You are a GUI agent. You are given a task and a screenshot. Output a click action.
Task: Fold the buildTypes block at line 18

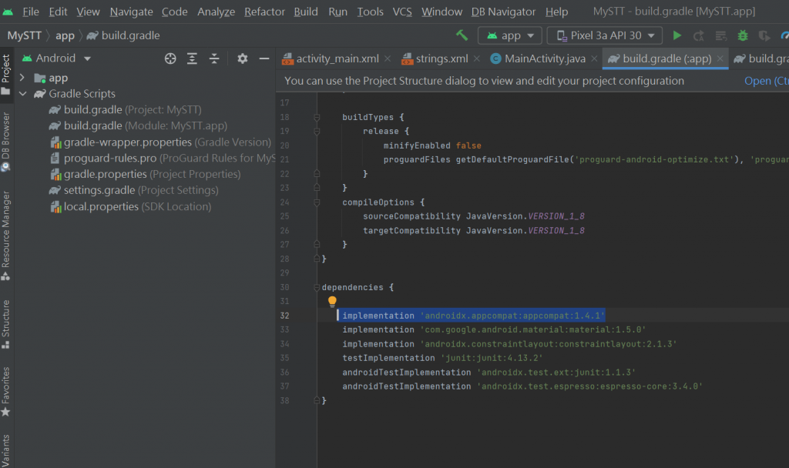tap(317, 117)
